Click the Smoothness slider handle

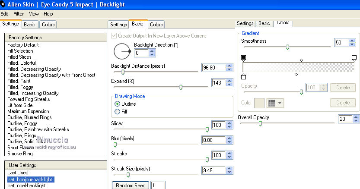[287, 47]
